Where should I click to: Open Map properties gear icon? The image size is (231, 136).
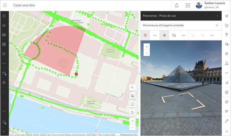(x=4, y=82)
